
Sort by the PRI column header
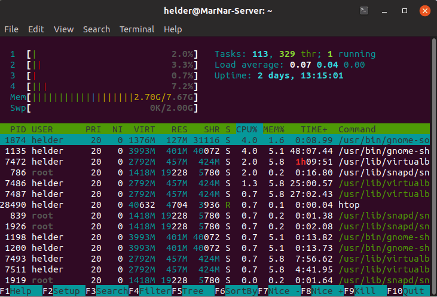tap(93, 129)
